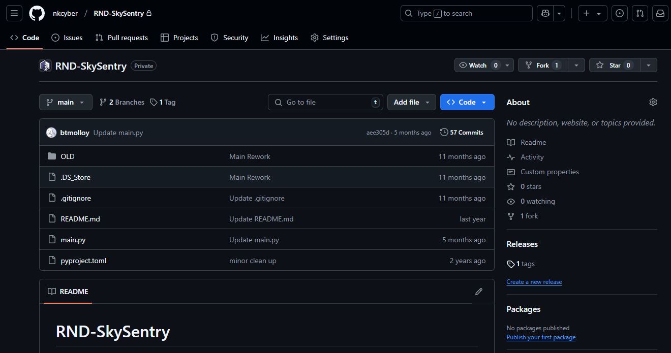Expand the Star lists dropdown arrow
Viewport: 671px width, 353px height.
point(648,65)
